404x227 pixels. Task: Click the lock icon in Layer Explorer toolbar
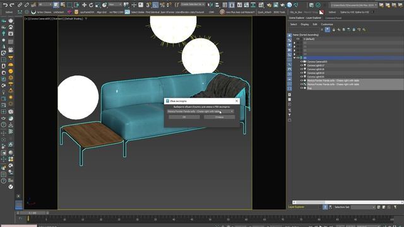tap(334, 30)
